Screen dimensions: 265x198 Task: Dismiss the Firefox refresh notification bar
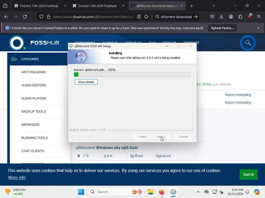click(259, 28)
